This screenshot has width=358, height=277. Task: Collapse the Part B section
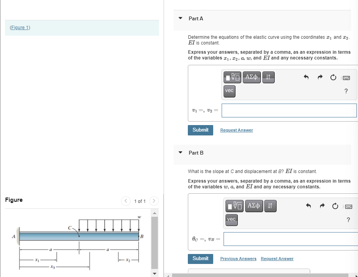pyautogui.click(x=181, y=153)
